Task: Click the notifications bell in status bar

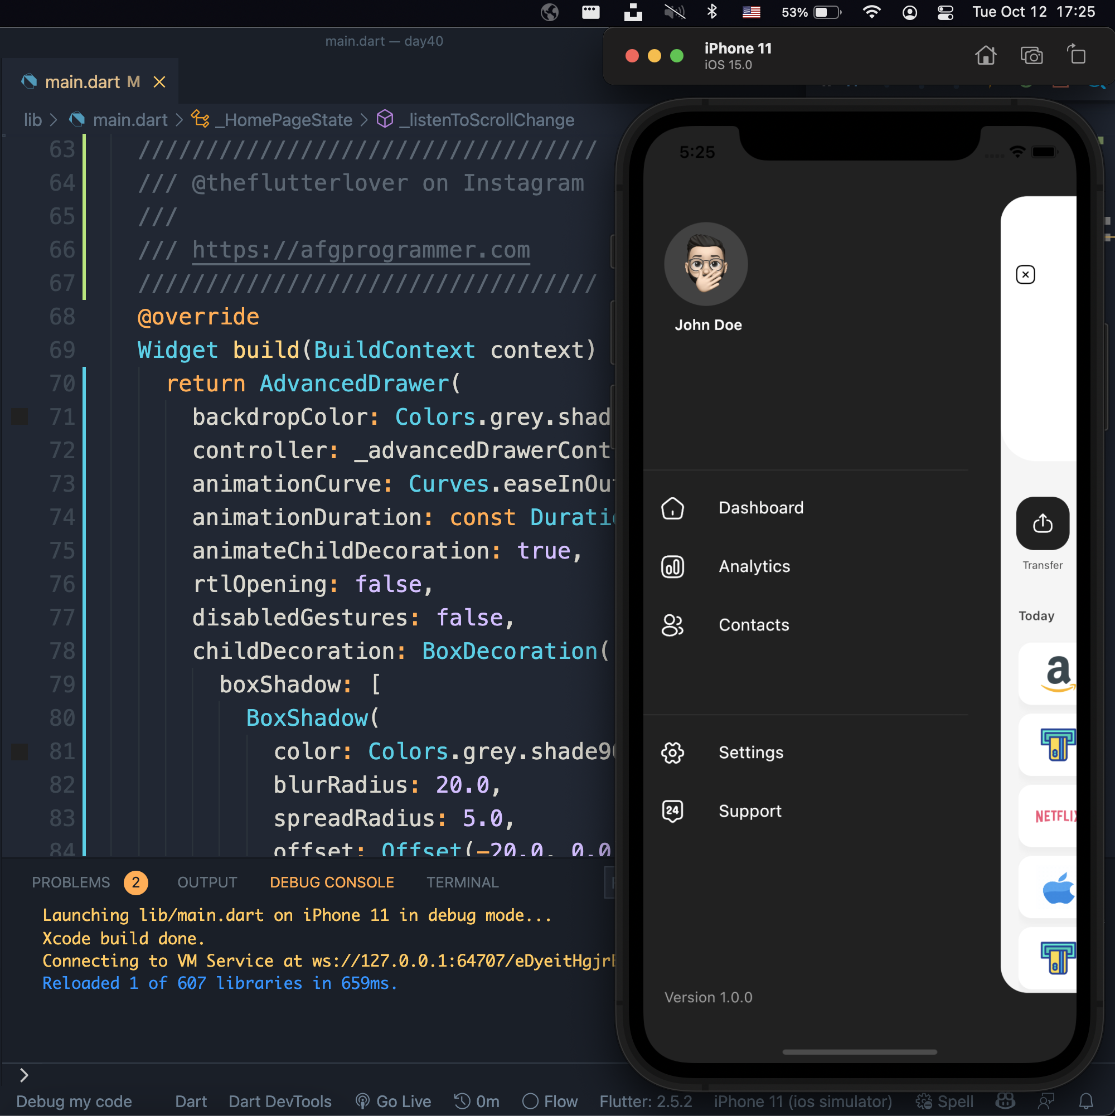Action: 1085,1101
